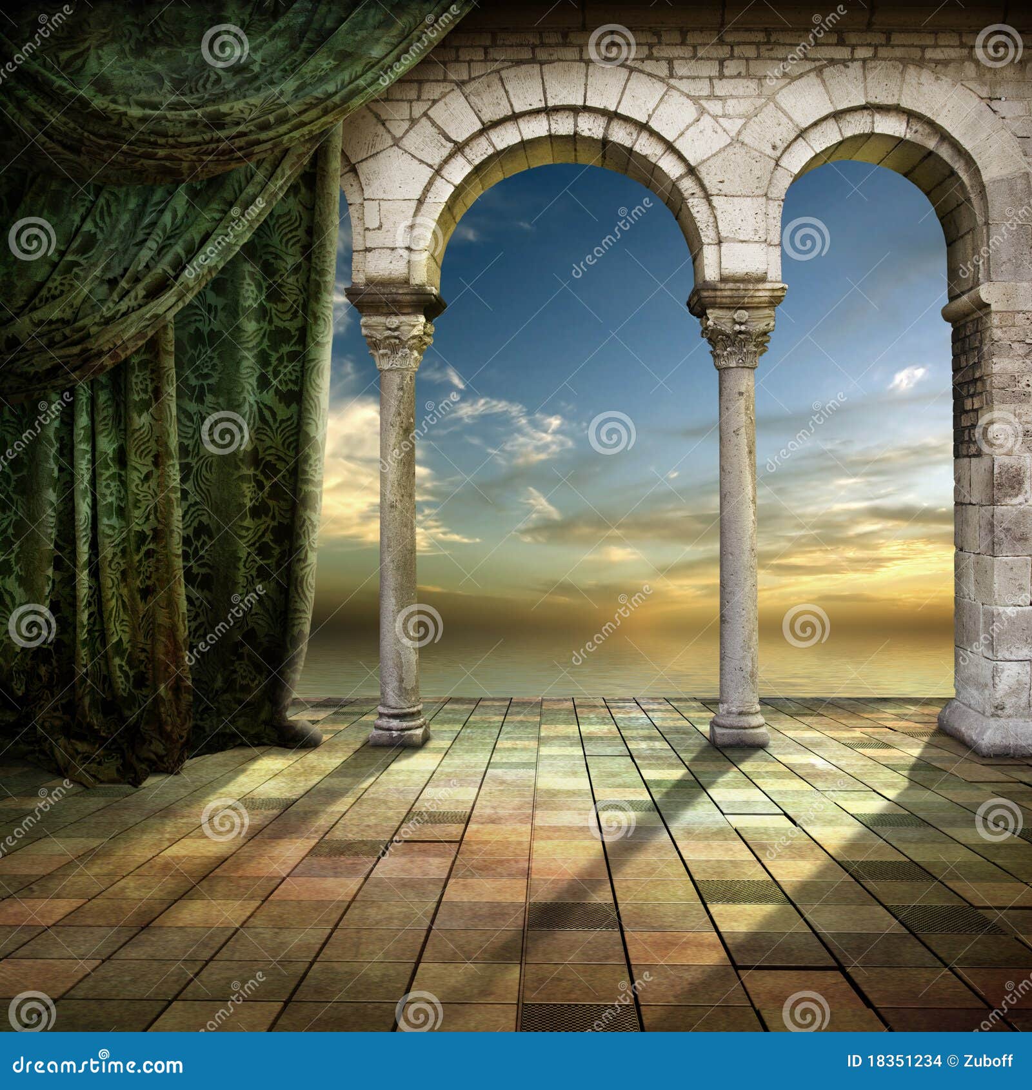
Task: Click the spiral watermark on the right stone pillar
Action: [x=998, y=433]
